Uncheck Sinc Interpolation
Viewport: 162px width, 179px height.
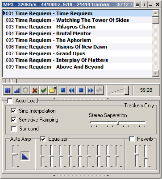(x=13, y=111)
